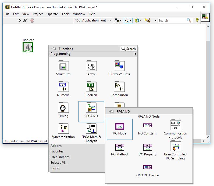The height and width of the screenshot is (186, 214).
Task: Open the Array functions palette
Action: [x=91, y=66]
